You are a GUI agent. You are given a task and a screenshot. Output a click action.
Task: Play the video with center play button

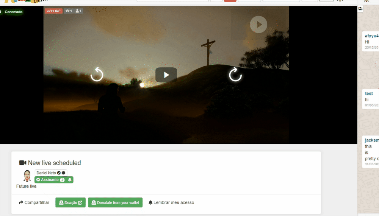pos(166,75)
